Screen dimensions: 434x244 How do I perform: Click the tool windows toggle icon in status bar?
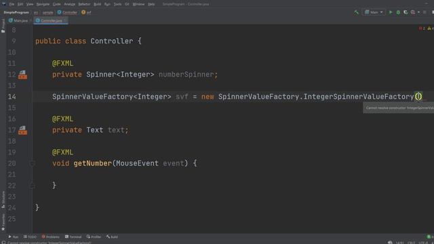(3, 243)
